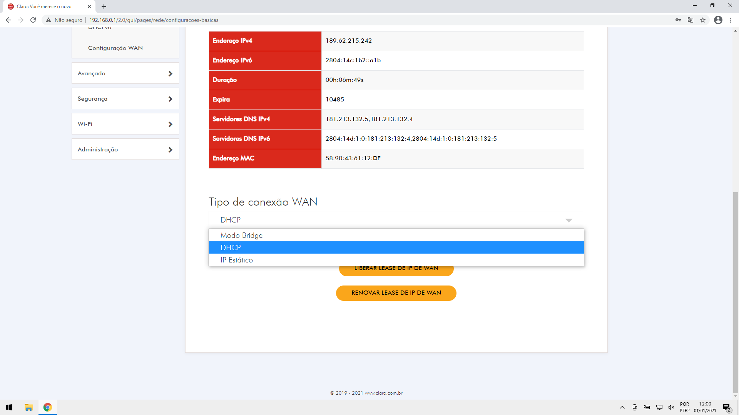This screenshot has width=739, height=415.
Task: Click the Servidores DNS IPv4 label
Action: tap(241, 119)
